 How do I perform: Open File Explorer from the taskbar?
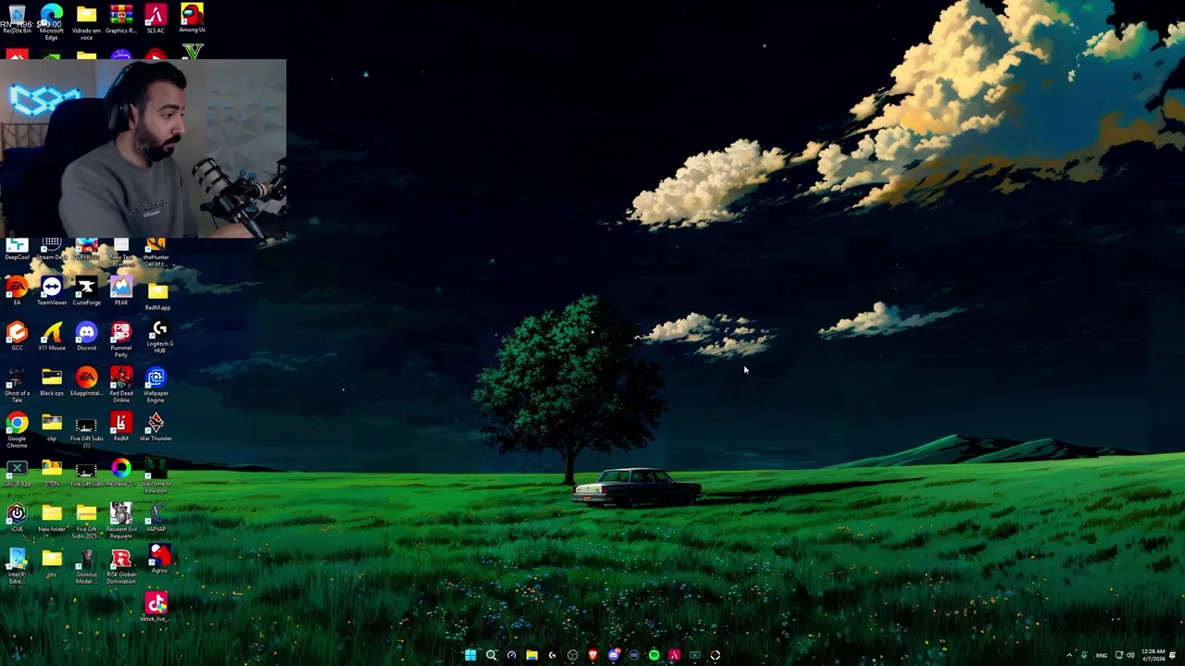[531, 655]
